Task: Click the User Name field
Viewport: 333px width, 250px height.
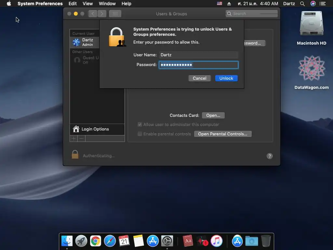Action: point(199,55)
